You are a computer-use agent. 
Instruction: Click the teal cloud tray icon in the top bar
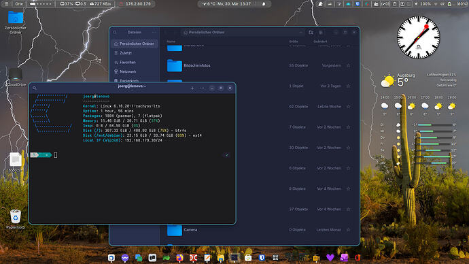point(348,4)
